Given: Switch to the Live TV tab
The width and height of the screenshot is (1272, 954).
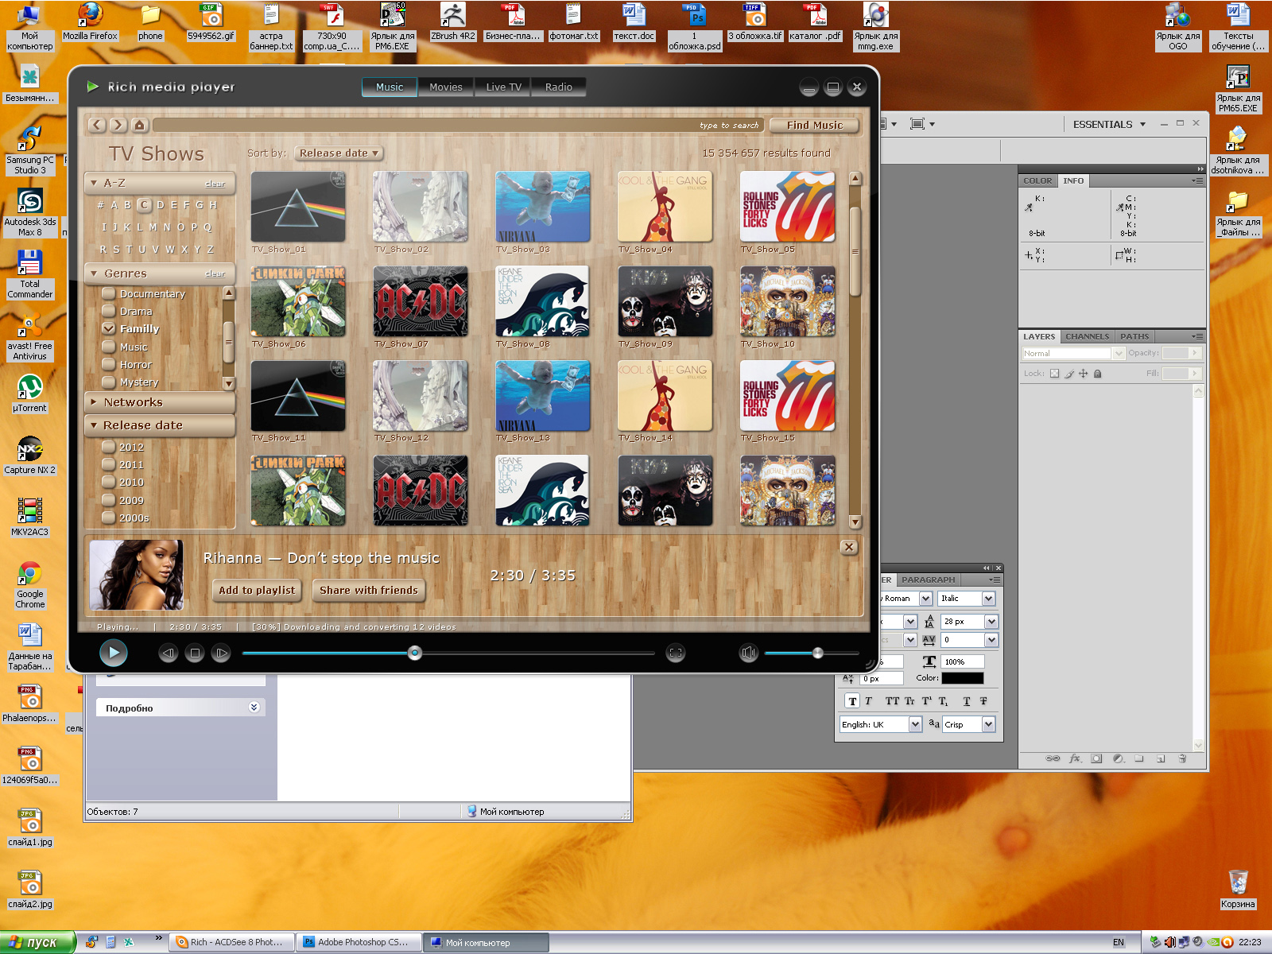Looking at the screenshot, I should [x=504, y=87].
